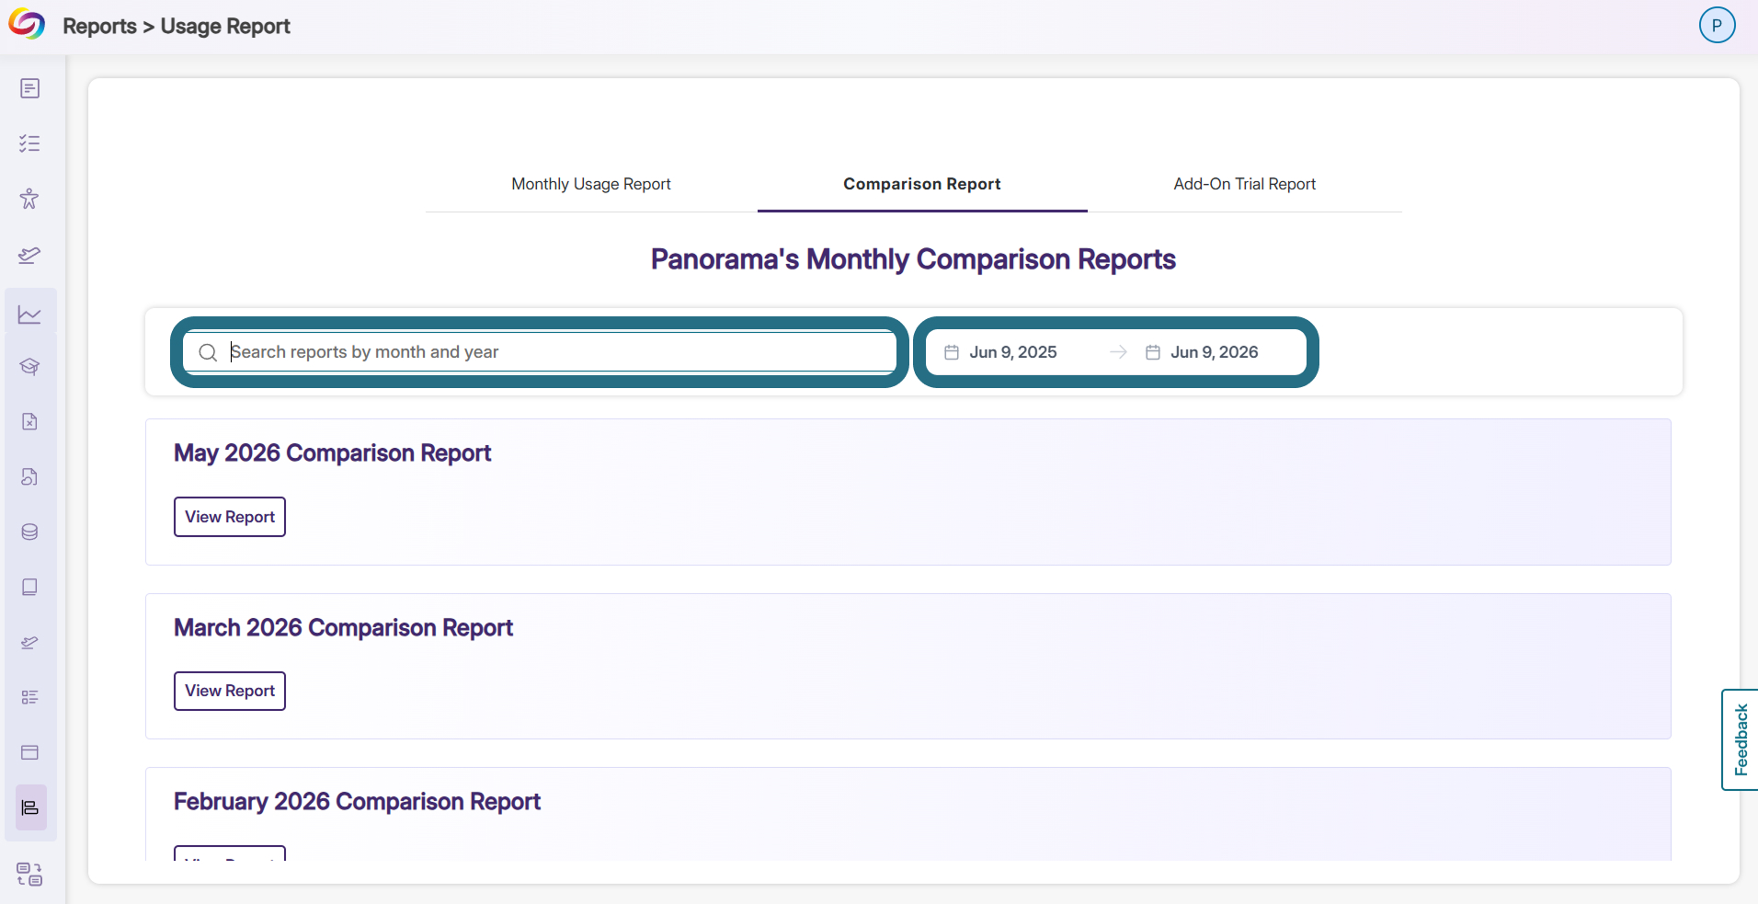Click the February 2026 Comparison Report title
This screenshot has width=1758, height=904.
coord(358,802)
